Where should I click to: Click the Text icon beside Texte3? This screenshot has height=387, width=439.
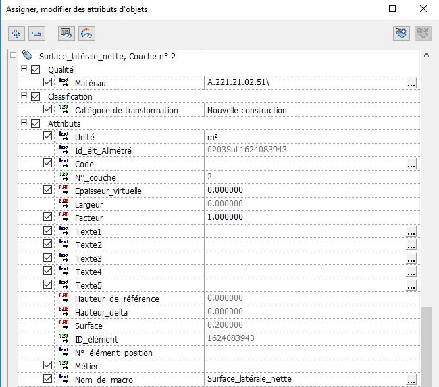point(64,258)
